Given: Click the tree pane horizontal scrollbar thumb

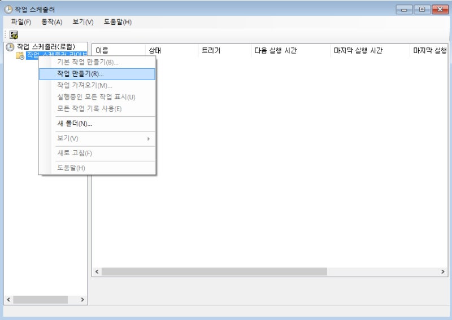Looking at the screenshot, I should (x=40, y=300).
